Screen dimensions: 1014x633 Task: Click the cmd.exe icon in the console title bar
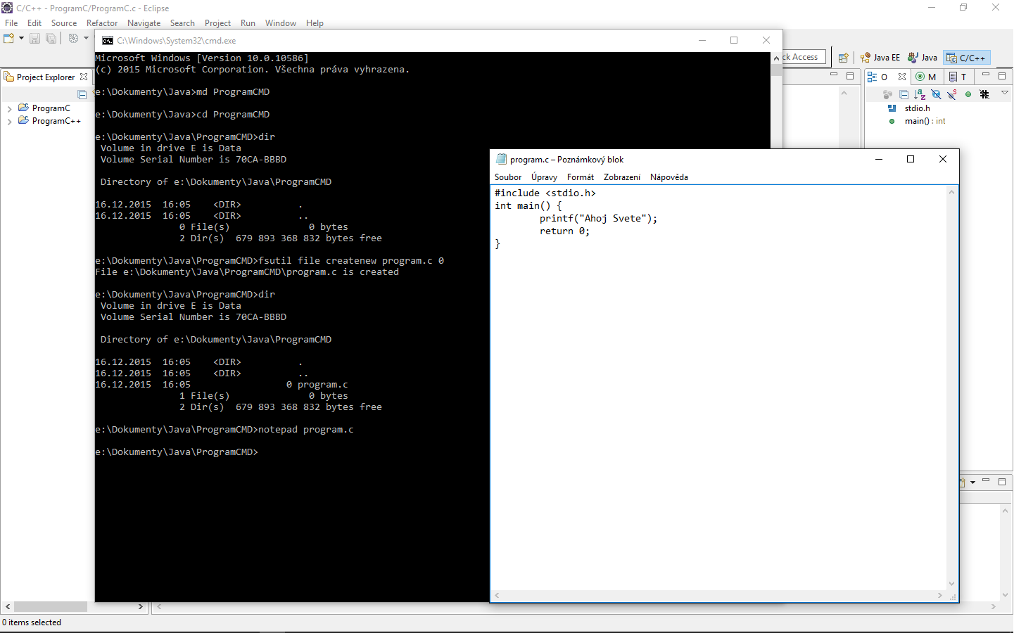[x=107, y=41]
